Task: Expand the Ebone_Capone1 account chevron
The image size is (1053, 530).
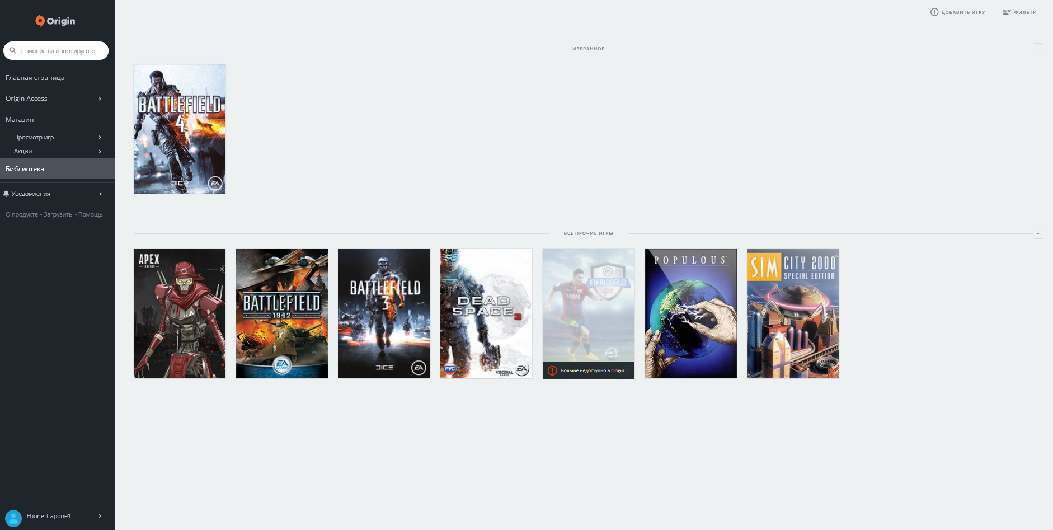Action: point(100,516)
